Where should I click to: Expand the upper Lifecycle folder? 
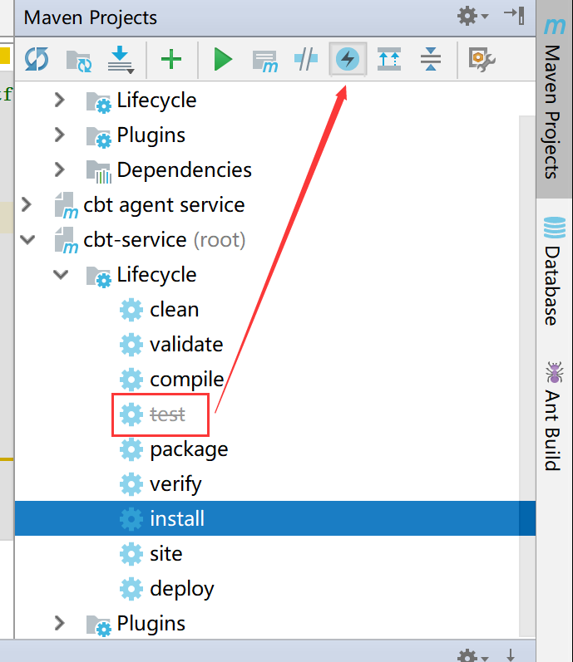(60, 100)
